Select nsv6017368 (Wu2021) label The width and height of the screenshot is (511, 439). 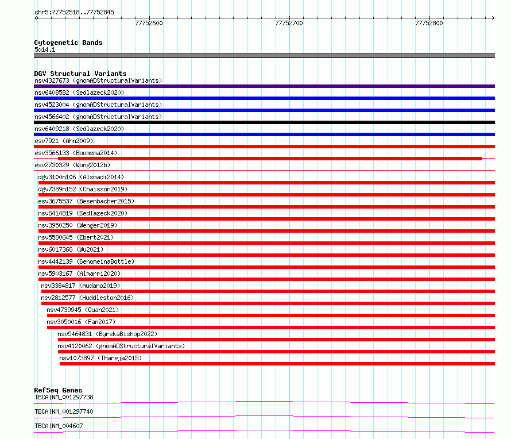(x=71, y=249)
